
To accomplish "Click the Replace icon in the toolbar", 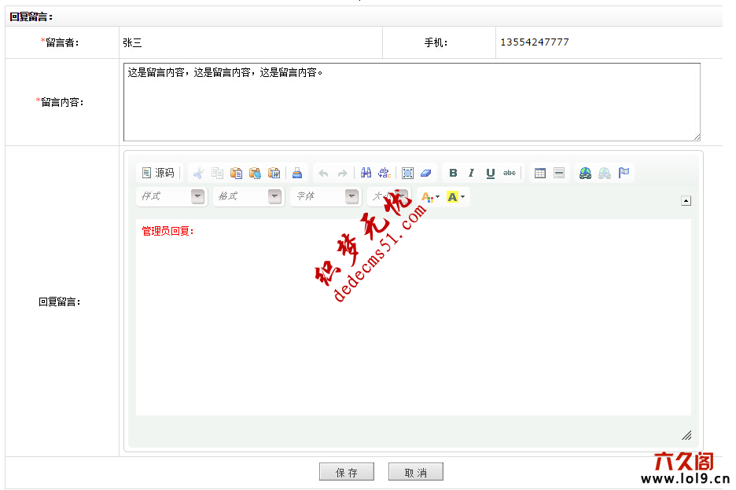I will (x=385, y=173).
